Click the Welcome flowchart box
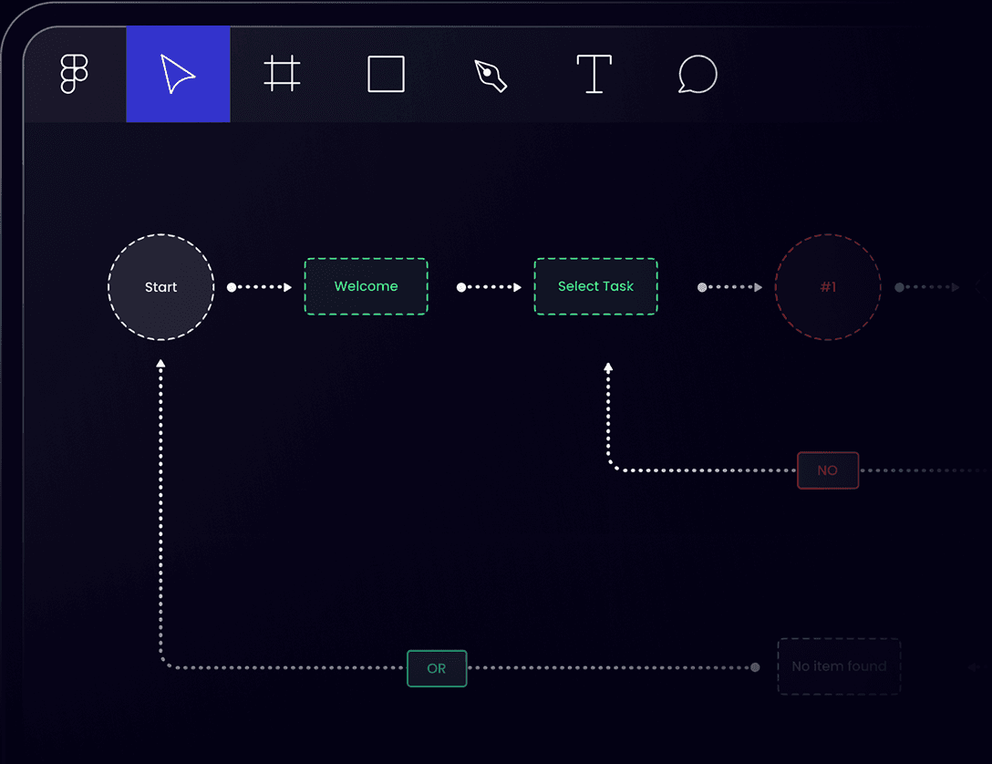992x764 pixels. click(x=366, y=286)
